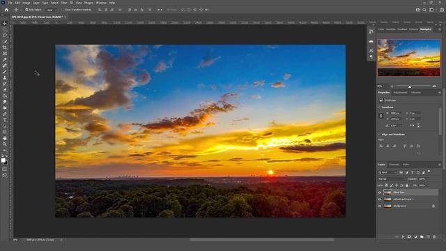Select the Zoom tool in the toolbox
The width and height of the screenshot is (446, 251).
pyautogui.click(x=5, y=144)
